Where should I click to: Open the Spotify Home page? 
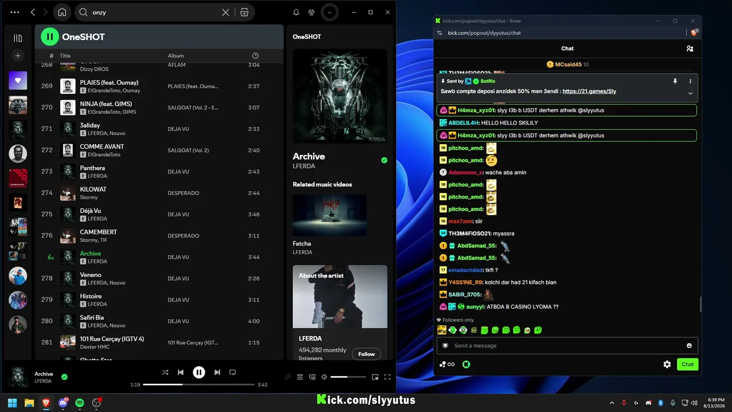click(x=62, y=12)
